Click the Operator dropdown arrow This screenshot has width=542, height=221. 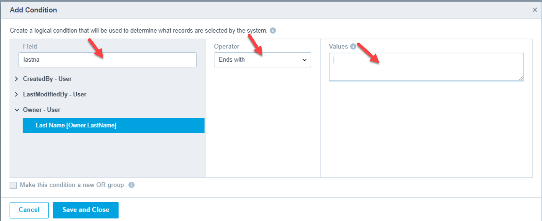304,60
